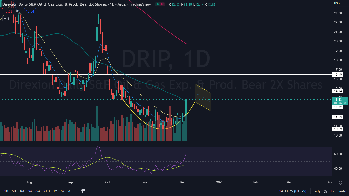Expand the collapsed 4 indicators legend

point(6,19)
